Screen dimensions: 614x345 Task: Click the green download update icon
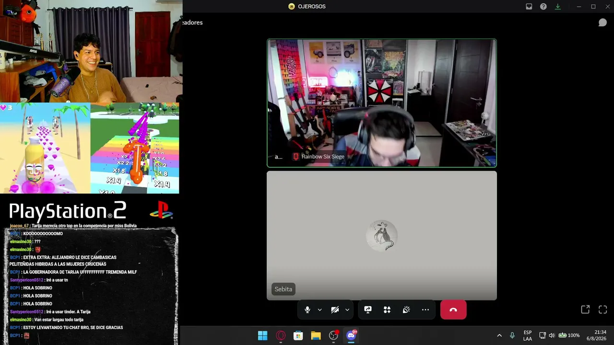click(x=557, y=7)
